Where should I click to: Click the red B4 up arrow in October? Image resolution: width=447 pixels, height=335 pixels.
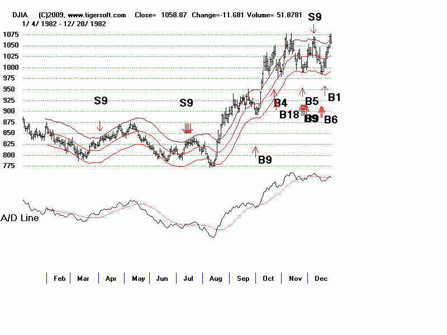point(275,93)
